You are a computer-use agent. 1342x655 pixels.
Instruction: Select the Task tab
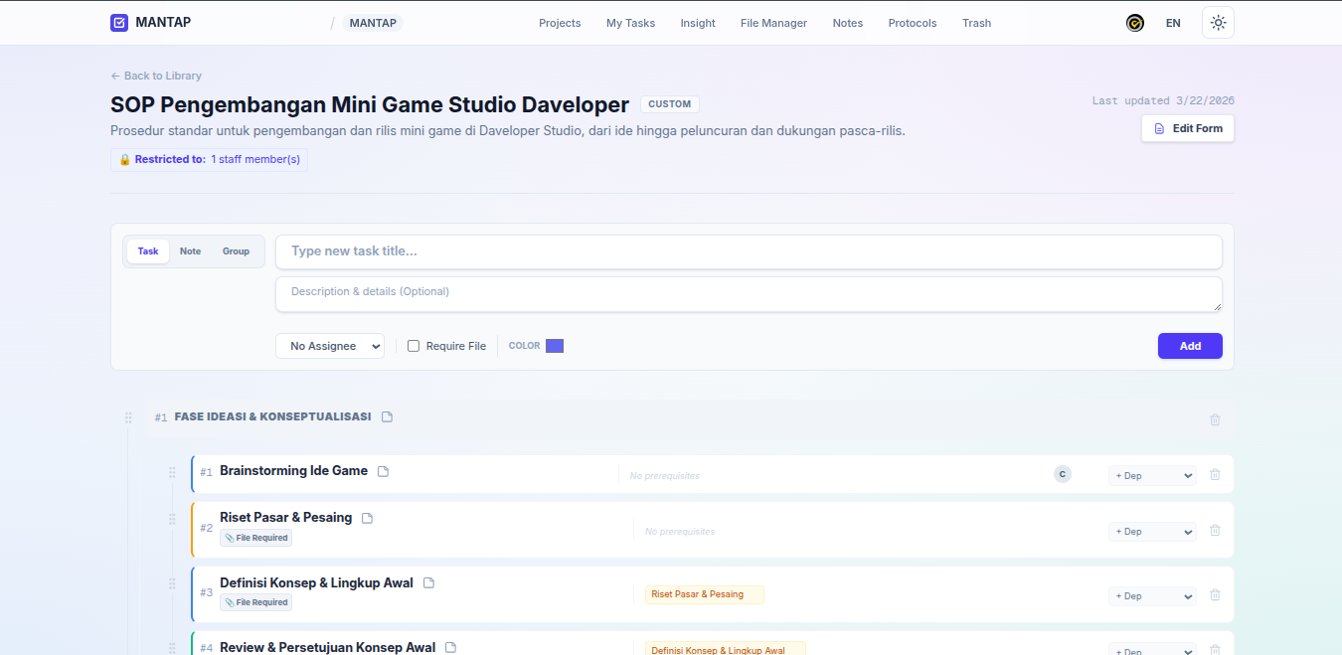pyautogui.click(x=148, y=251)
